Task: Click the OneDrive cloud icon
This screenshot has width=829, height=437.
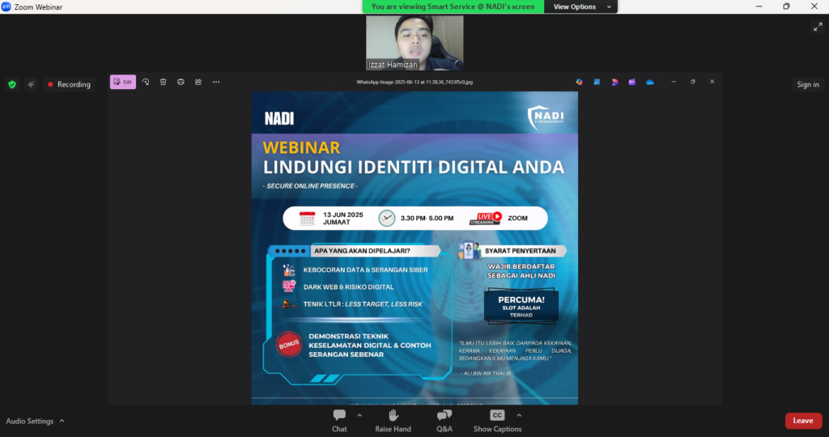Action: click(x=650, y=82)
